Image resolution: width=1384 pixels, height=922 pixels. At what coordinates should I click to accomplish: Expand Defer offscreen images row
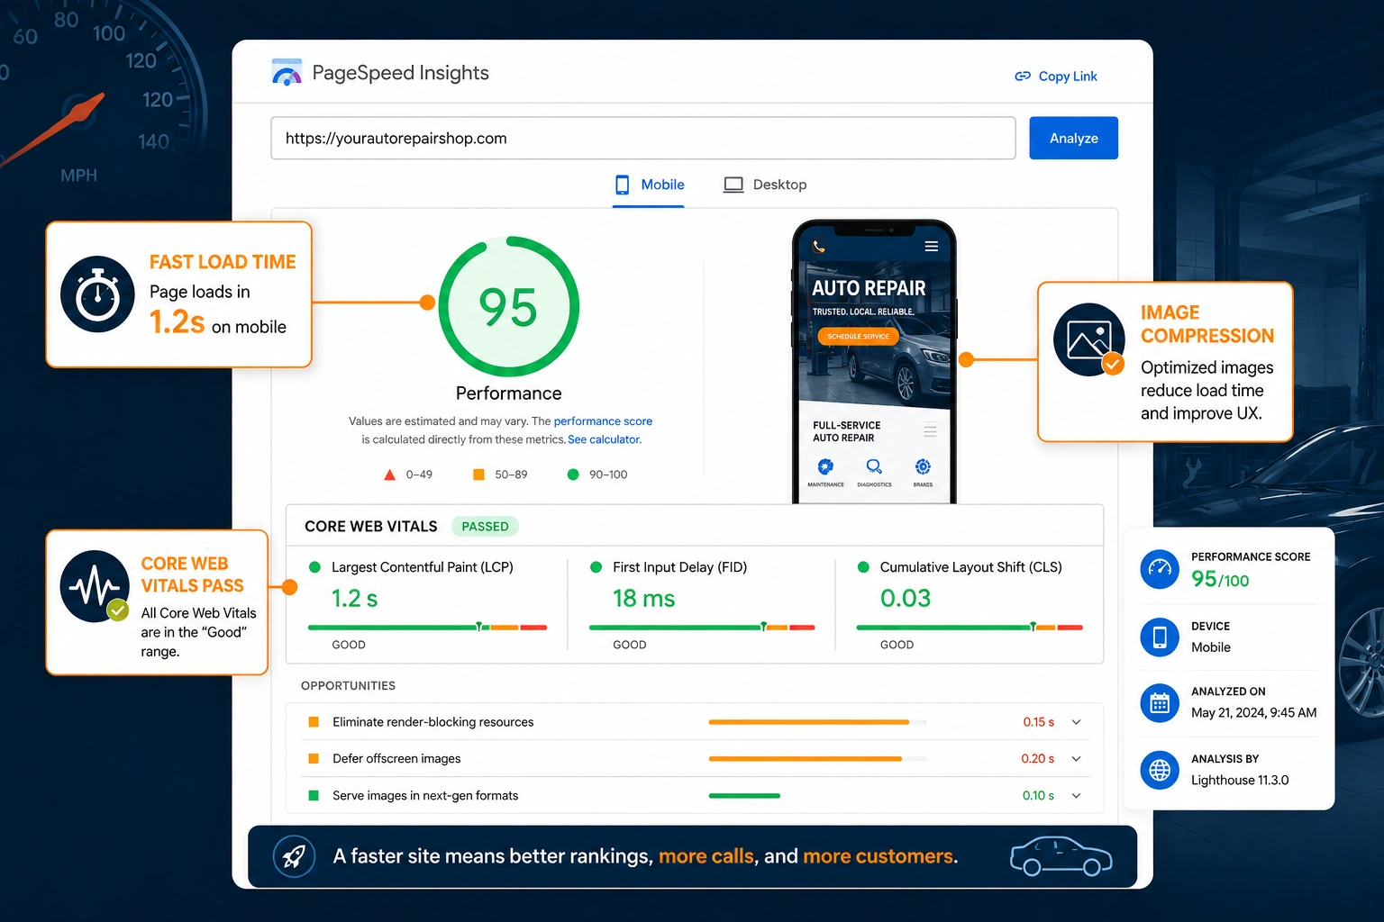click(1076, 759)
